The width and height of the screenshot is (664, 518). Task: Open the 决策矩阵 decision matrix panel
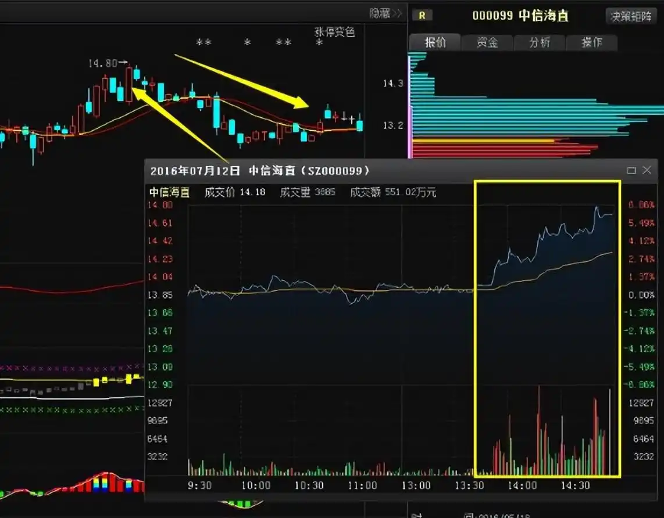[x=630, y=16]
